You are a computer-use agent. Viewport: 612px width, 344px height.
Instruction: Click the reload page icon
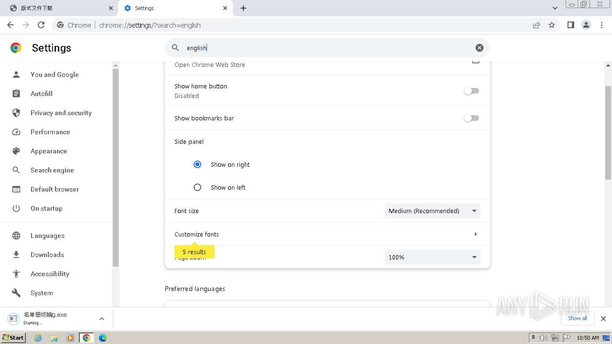(41, 25)
